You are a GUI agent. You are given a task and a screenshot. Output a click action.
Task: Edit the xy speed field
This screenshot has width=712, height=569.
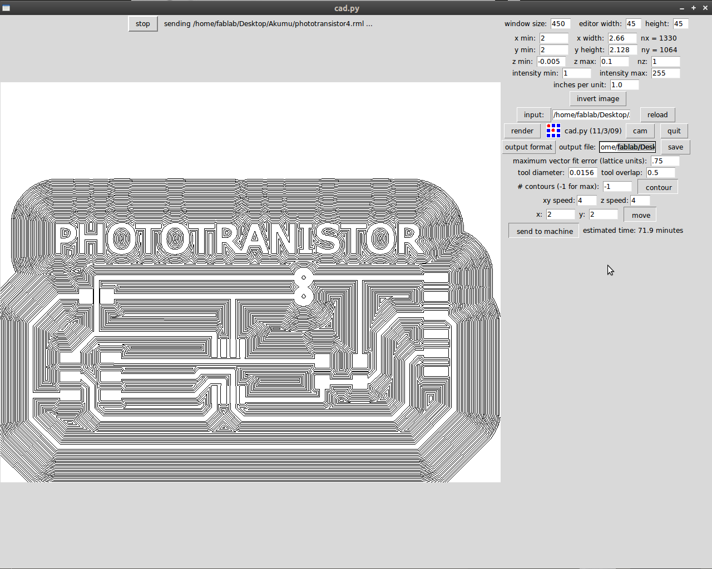pos(587,201)
